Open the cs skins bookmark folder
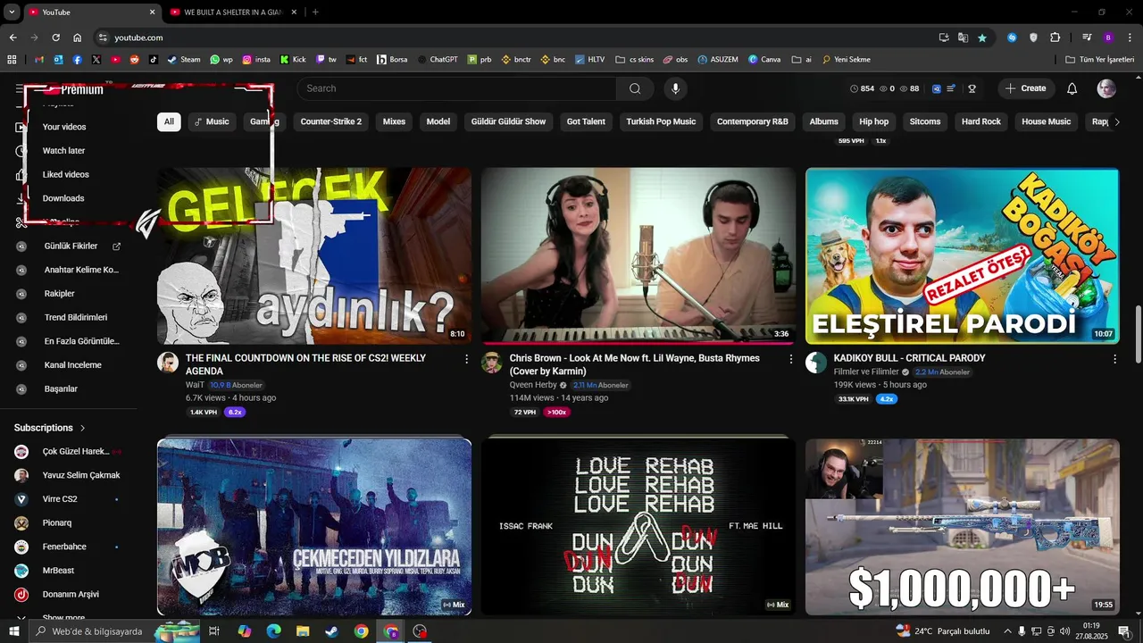Image resolution: width=1143 pixels, height=643 pixels. (635, 60)
